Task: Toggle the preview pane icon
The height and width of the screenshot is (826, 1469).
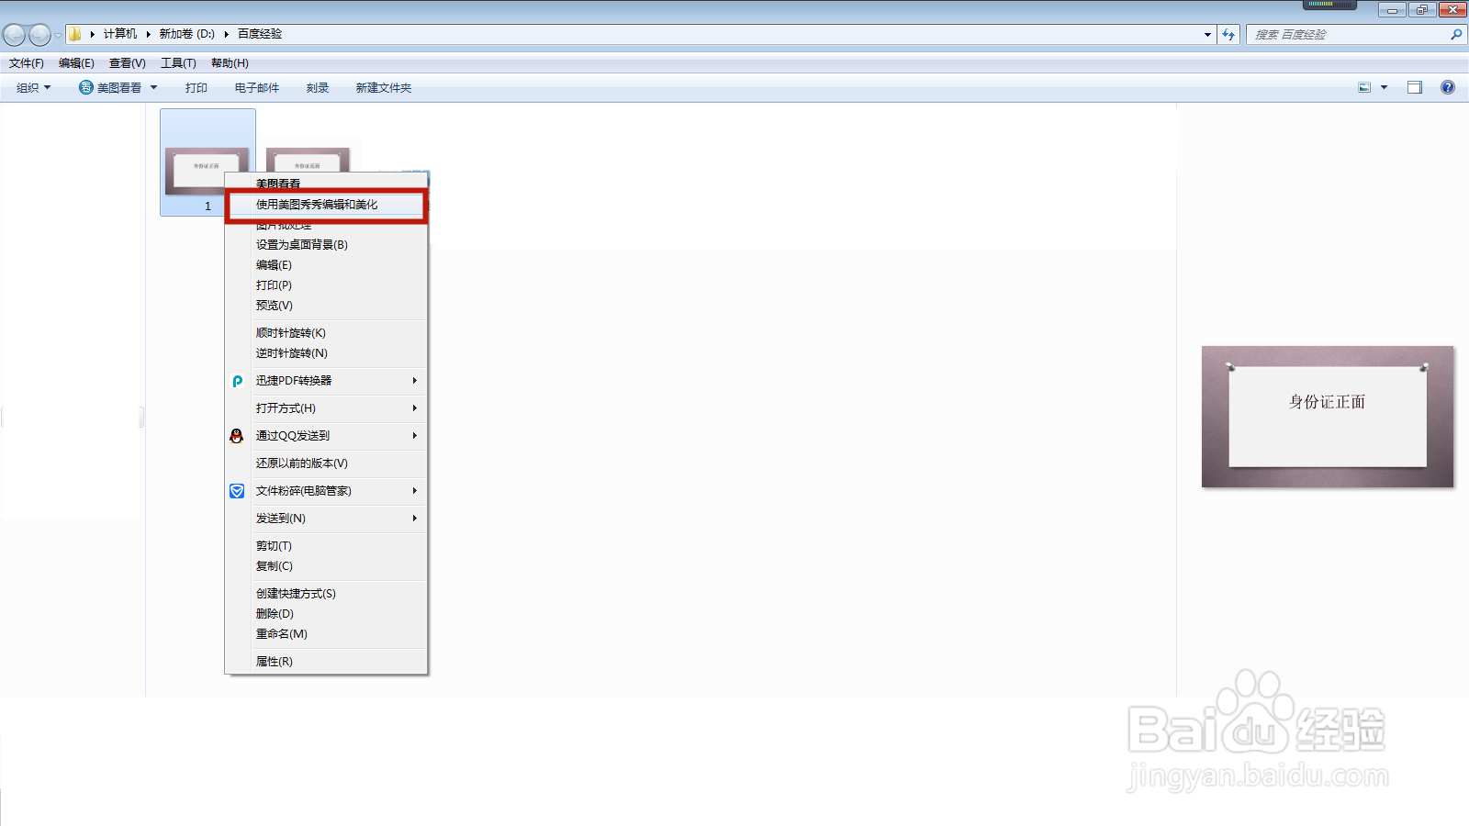Action: pyautogui.click(x=1415, y=87)
